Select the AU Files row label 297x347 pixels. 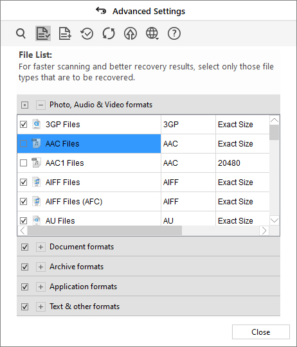[x=60, y=220]
